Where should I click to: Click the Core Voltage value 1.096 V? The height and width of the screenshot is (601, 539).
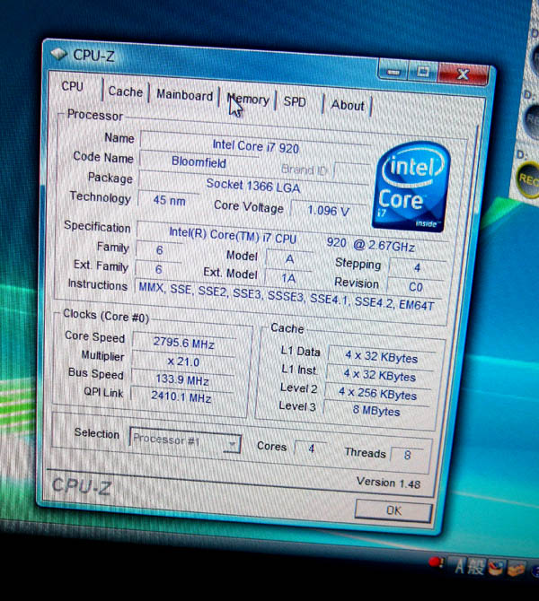(328, 211)
